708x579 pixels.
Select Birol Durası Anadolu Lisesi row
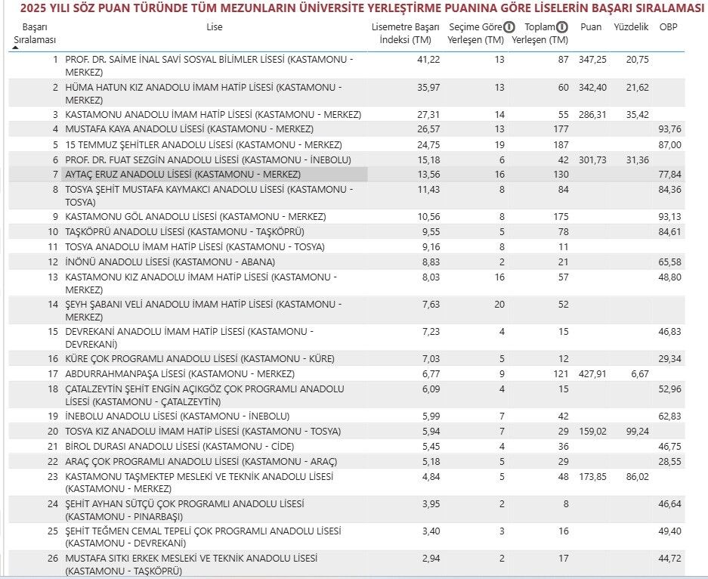click(180, 447)
